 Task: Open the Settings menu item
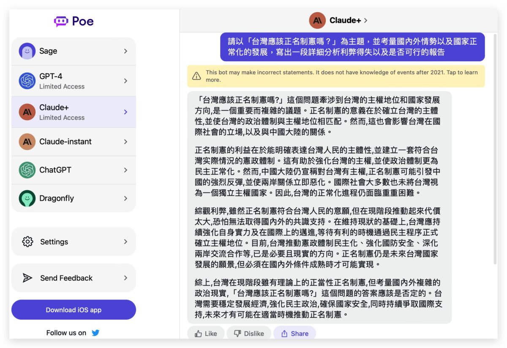(x=74, y=242)
